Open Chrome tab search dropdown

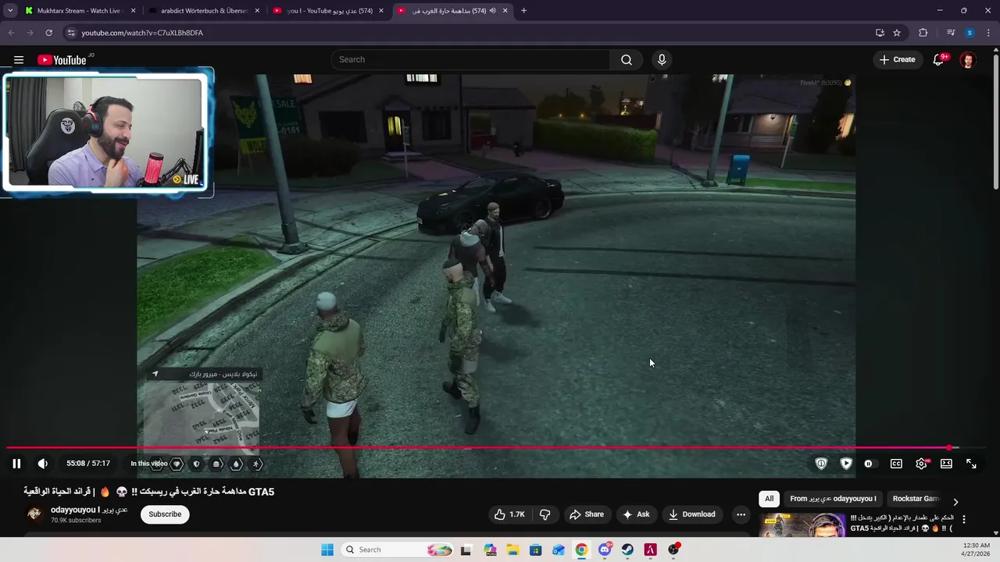[10, 11]
